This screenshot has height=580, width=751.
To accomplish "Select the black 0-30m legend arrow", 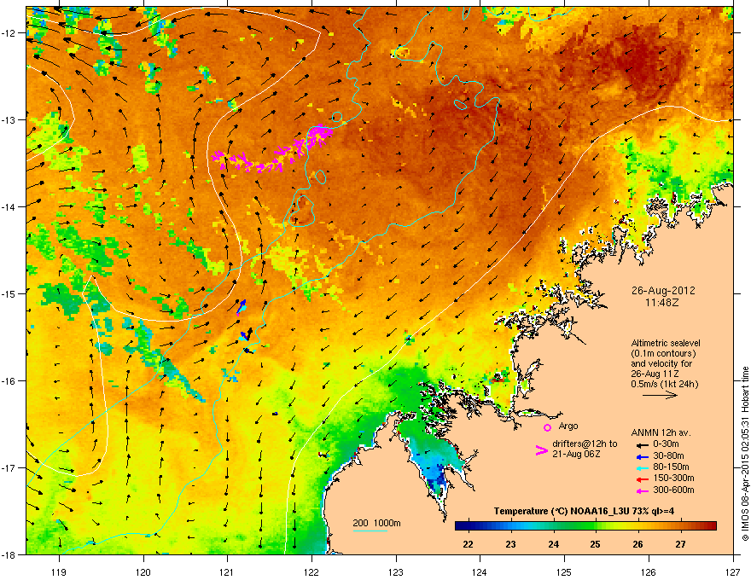I will (641, 444).
